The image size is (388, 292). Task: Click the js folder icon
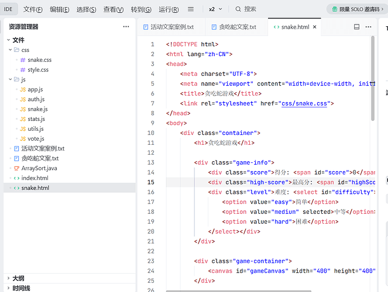(16, 79)
